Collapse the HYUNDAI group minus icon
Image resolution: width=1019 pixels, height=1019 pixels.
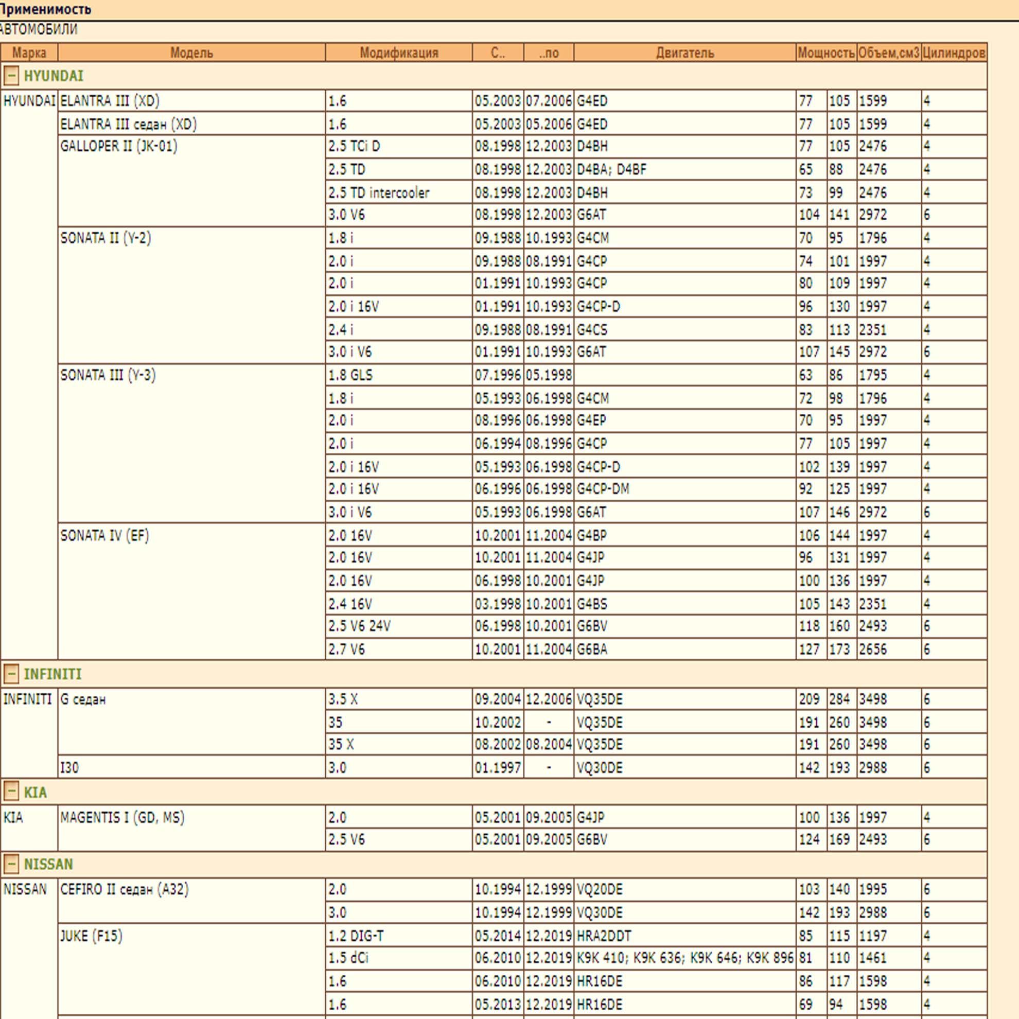point(11,76)
